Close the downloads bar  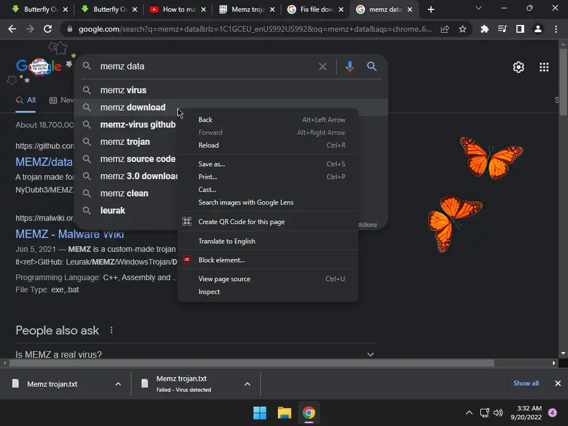tap(558, 383)
